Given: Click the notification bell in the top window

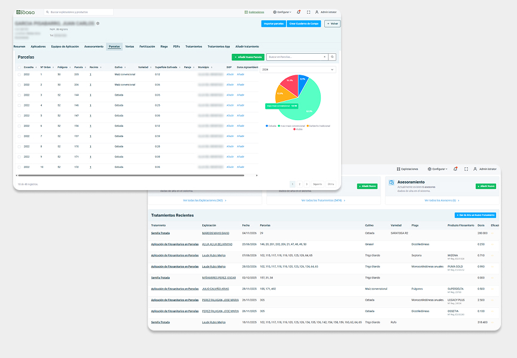Looking at the screenshot, I should click(x=299, y=12).
